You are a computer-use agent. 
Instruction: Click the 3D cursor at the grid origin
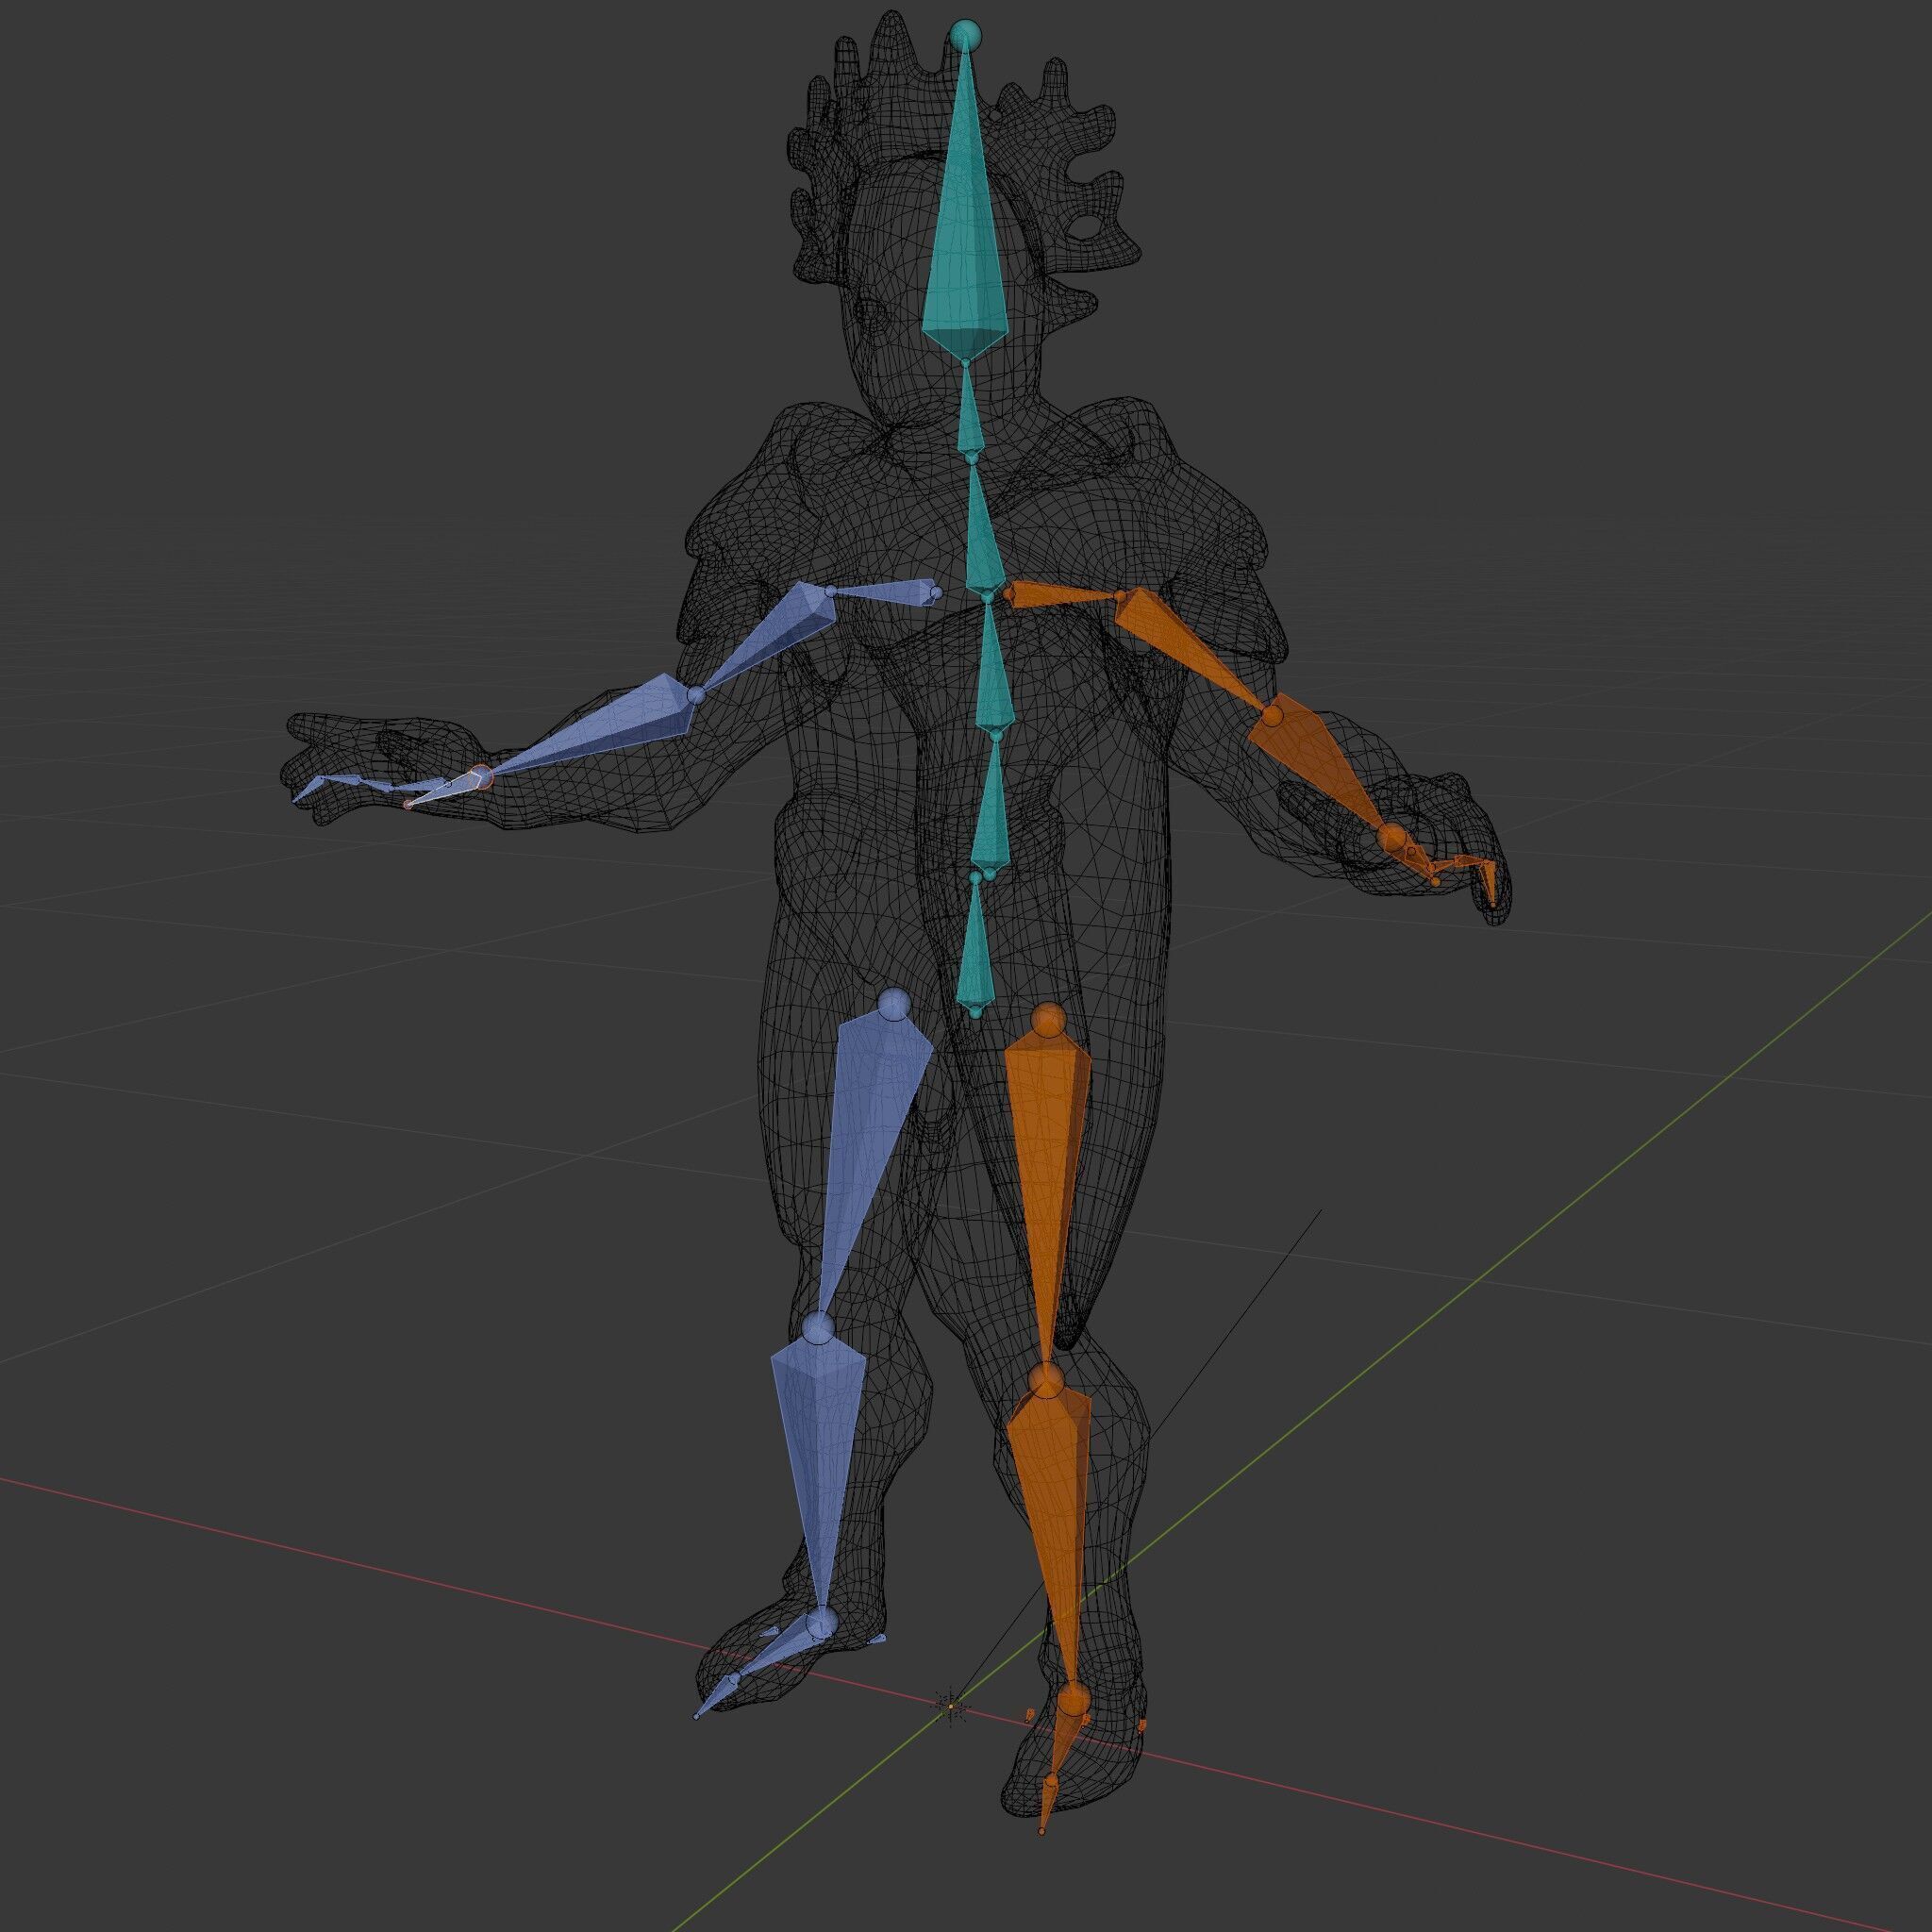click(x=952, y=1706)
